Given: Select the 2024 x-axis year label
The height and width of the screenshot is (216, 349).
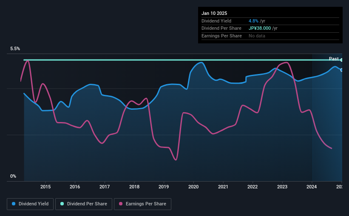Looking at the screenshot, I should (x=312, y=187).
